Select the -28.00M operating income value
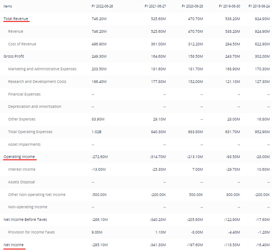 pos(263,157)
